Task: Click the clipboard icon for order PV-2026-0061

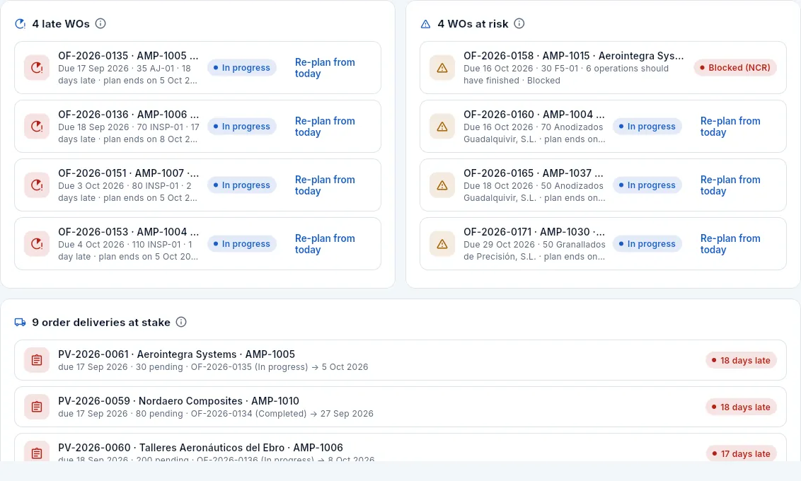Action: point(37,361)
